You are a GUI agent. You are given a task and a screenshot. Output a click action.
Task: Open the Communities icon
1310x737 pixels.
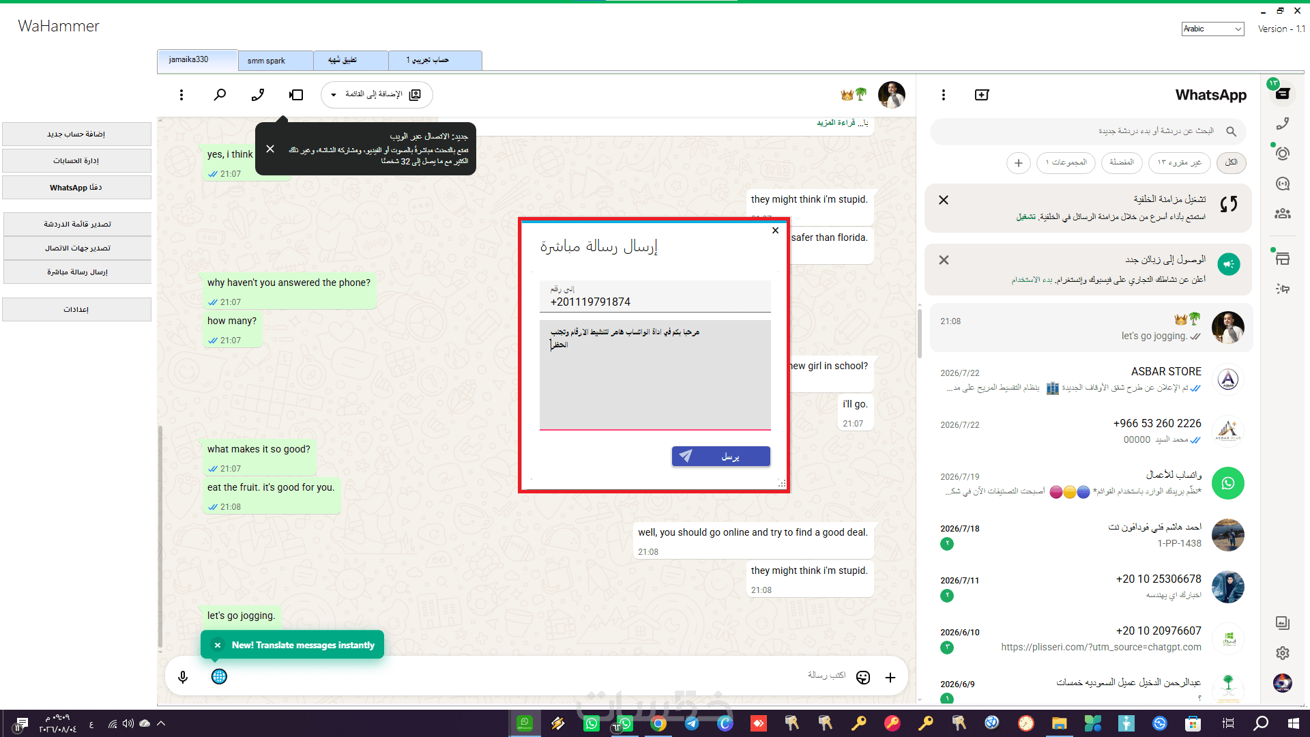(x=1283, y=214)
